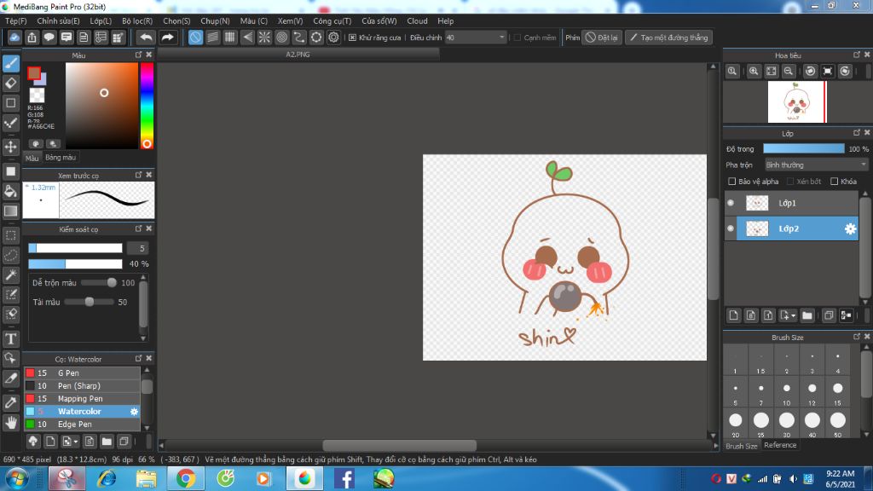Zoom out within the Navigator panel
The height and width of the screenshot is (491, 873).
[x=789, y=72]
